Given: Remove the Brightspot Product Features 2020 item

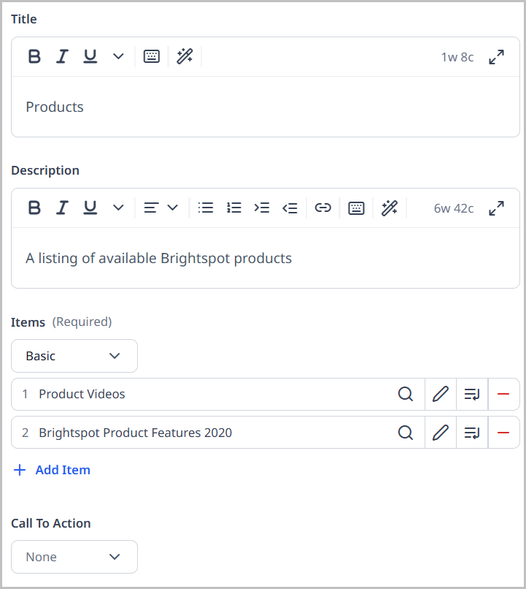Looking at the screenshot, I should (503, 432).
